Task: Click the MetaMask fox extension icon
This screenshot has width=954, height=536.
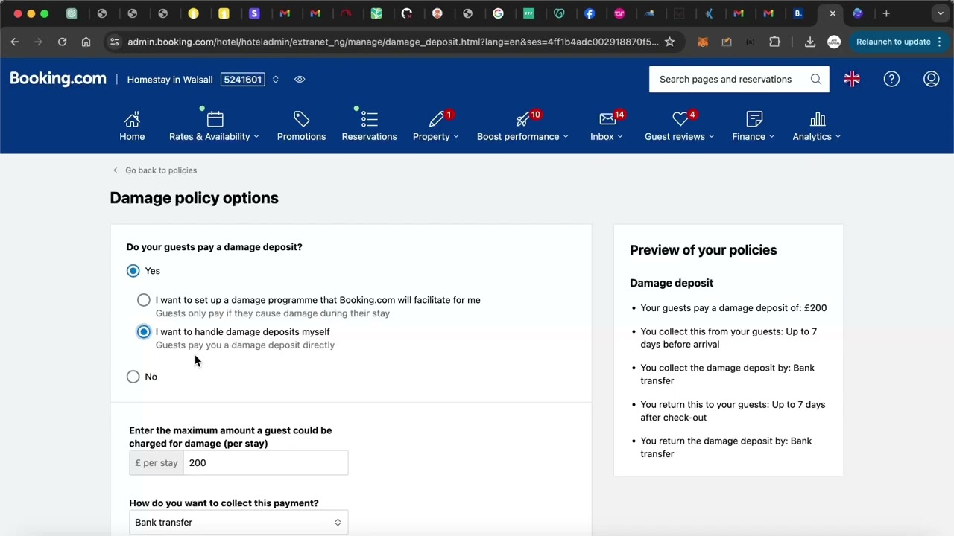Action: (x=702, y=42)
